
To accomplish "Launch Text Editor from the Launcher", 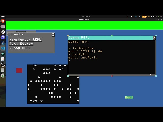I will [21, 44].
